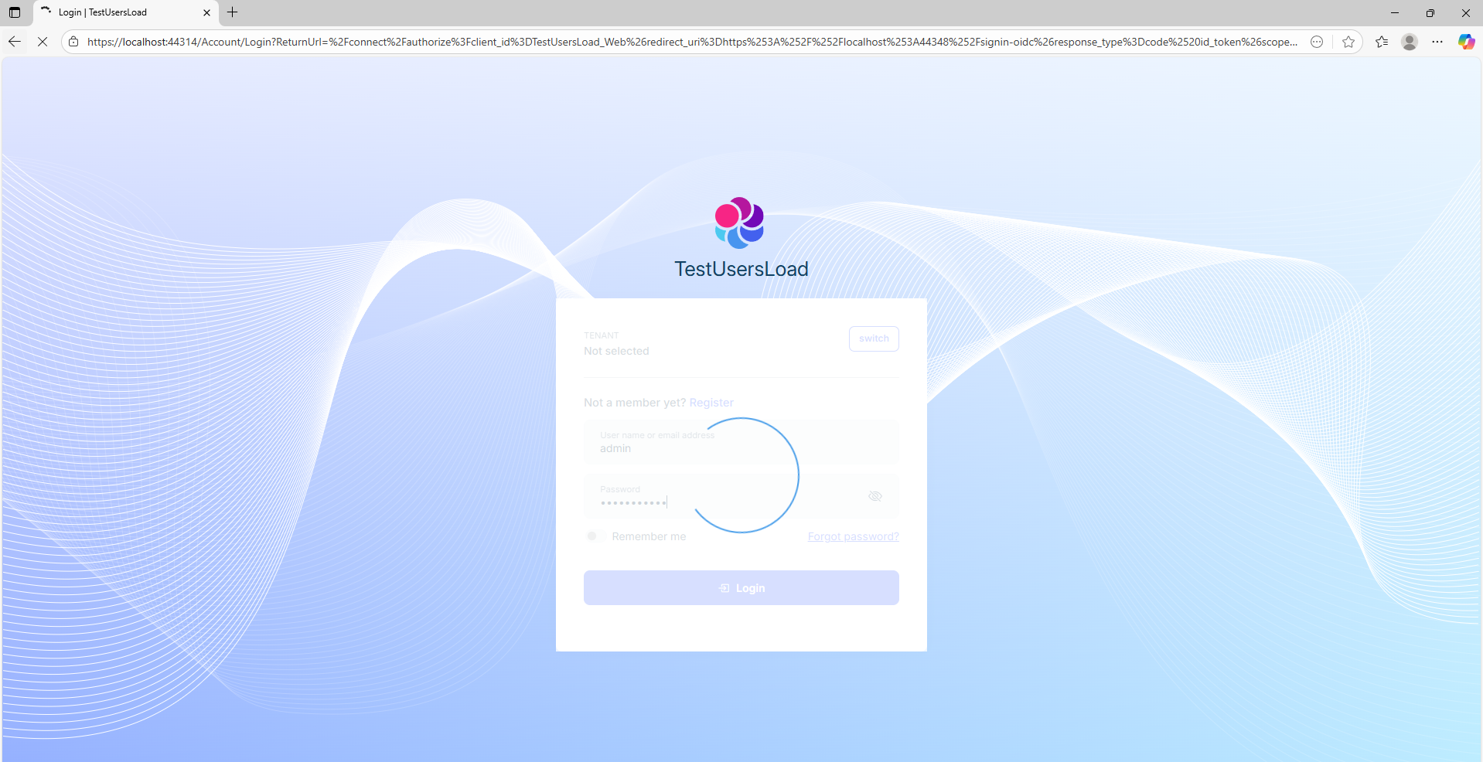Restore down the browser window
The width and height of the screenshot is (1483, 762).
(1430, 12)
